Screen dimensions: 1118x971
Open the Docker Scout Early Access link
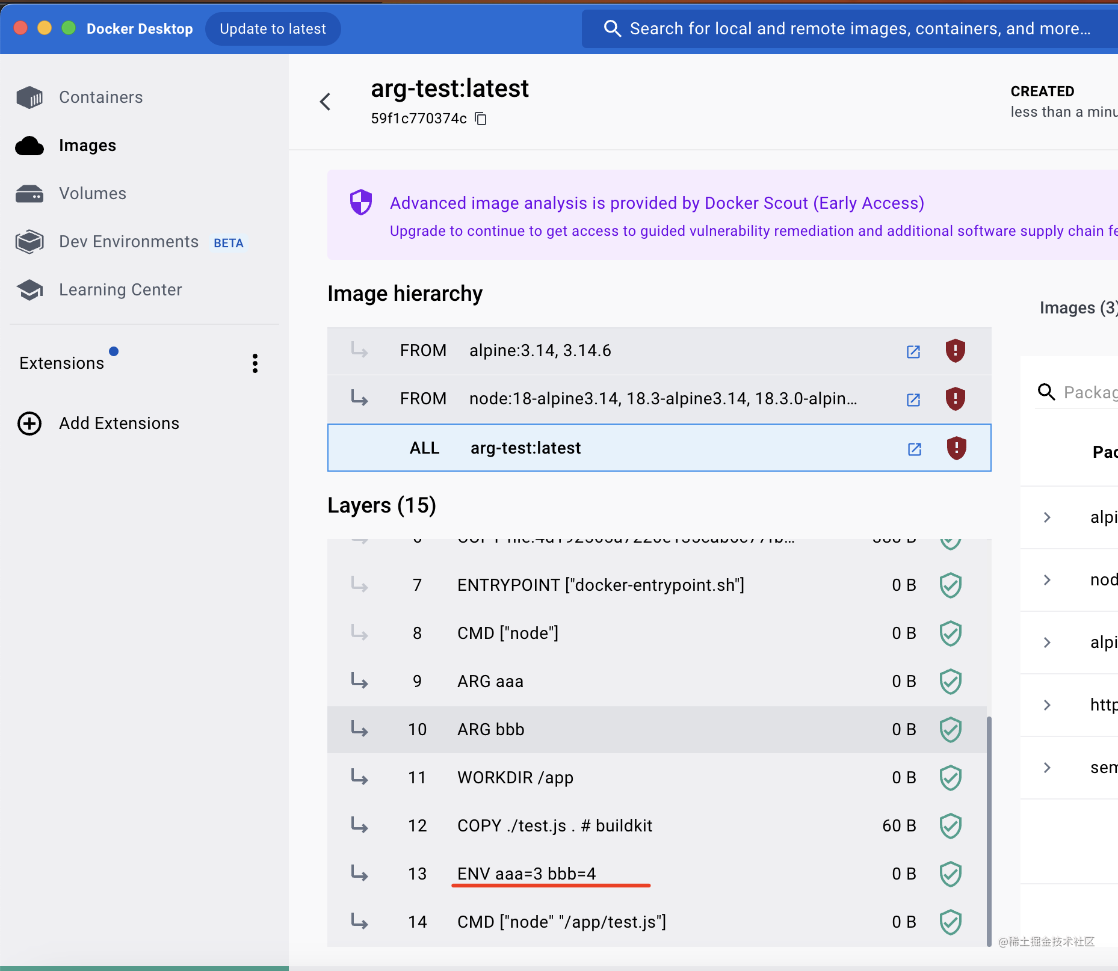click(656, 203)
